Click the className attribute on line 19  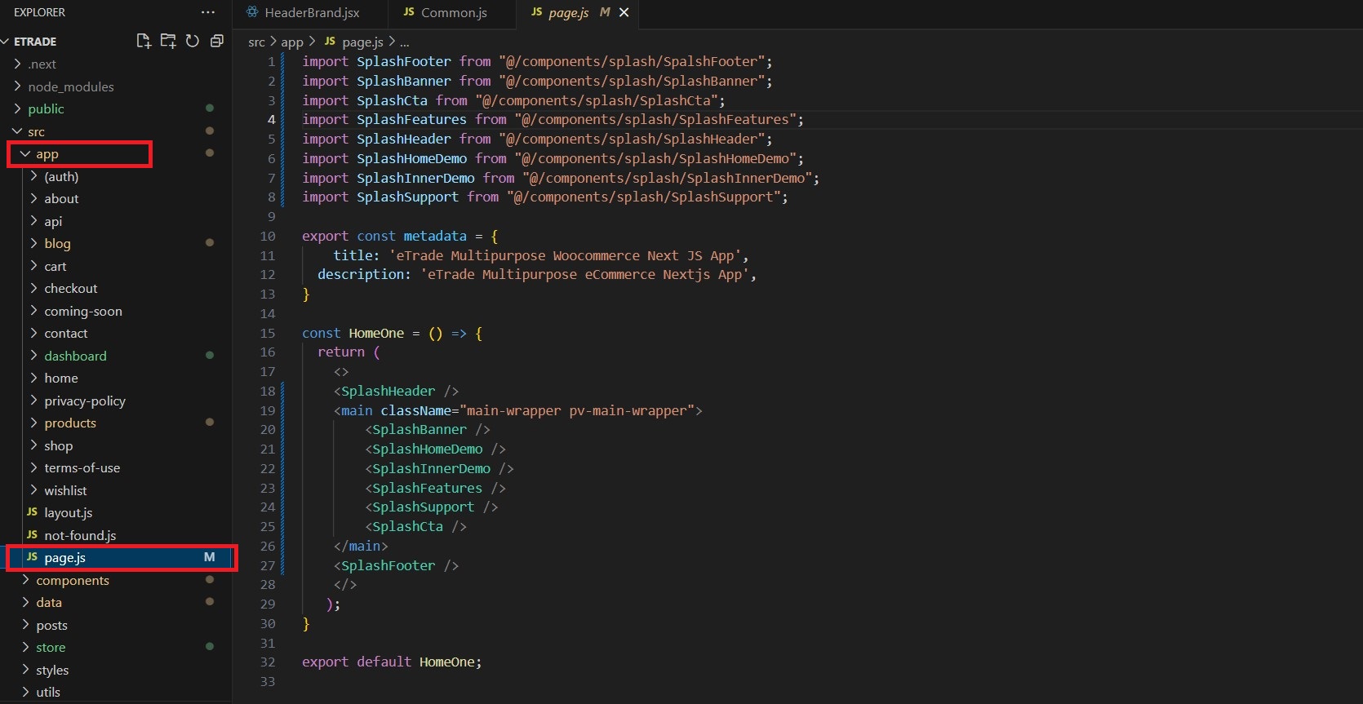click(415, 410)
